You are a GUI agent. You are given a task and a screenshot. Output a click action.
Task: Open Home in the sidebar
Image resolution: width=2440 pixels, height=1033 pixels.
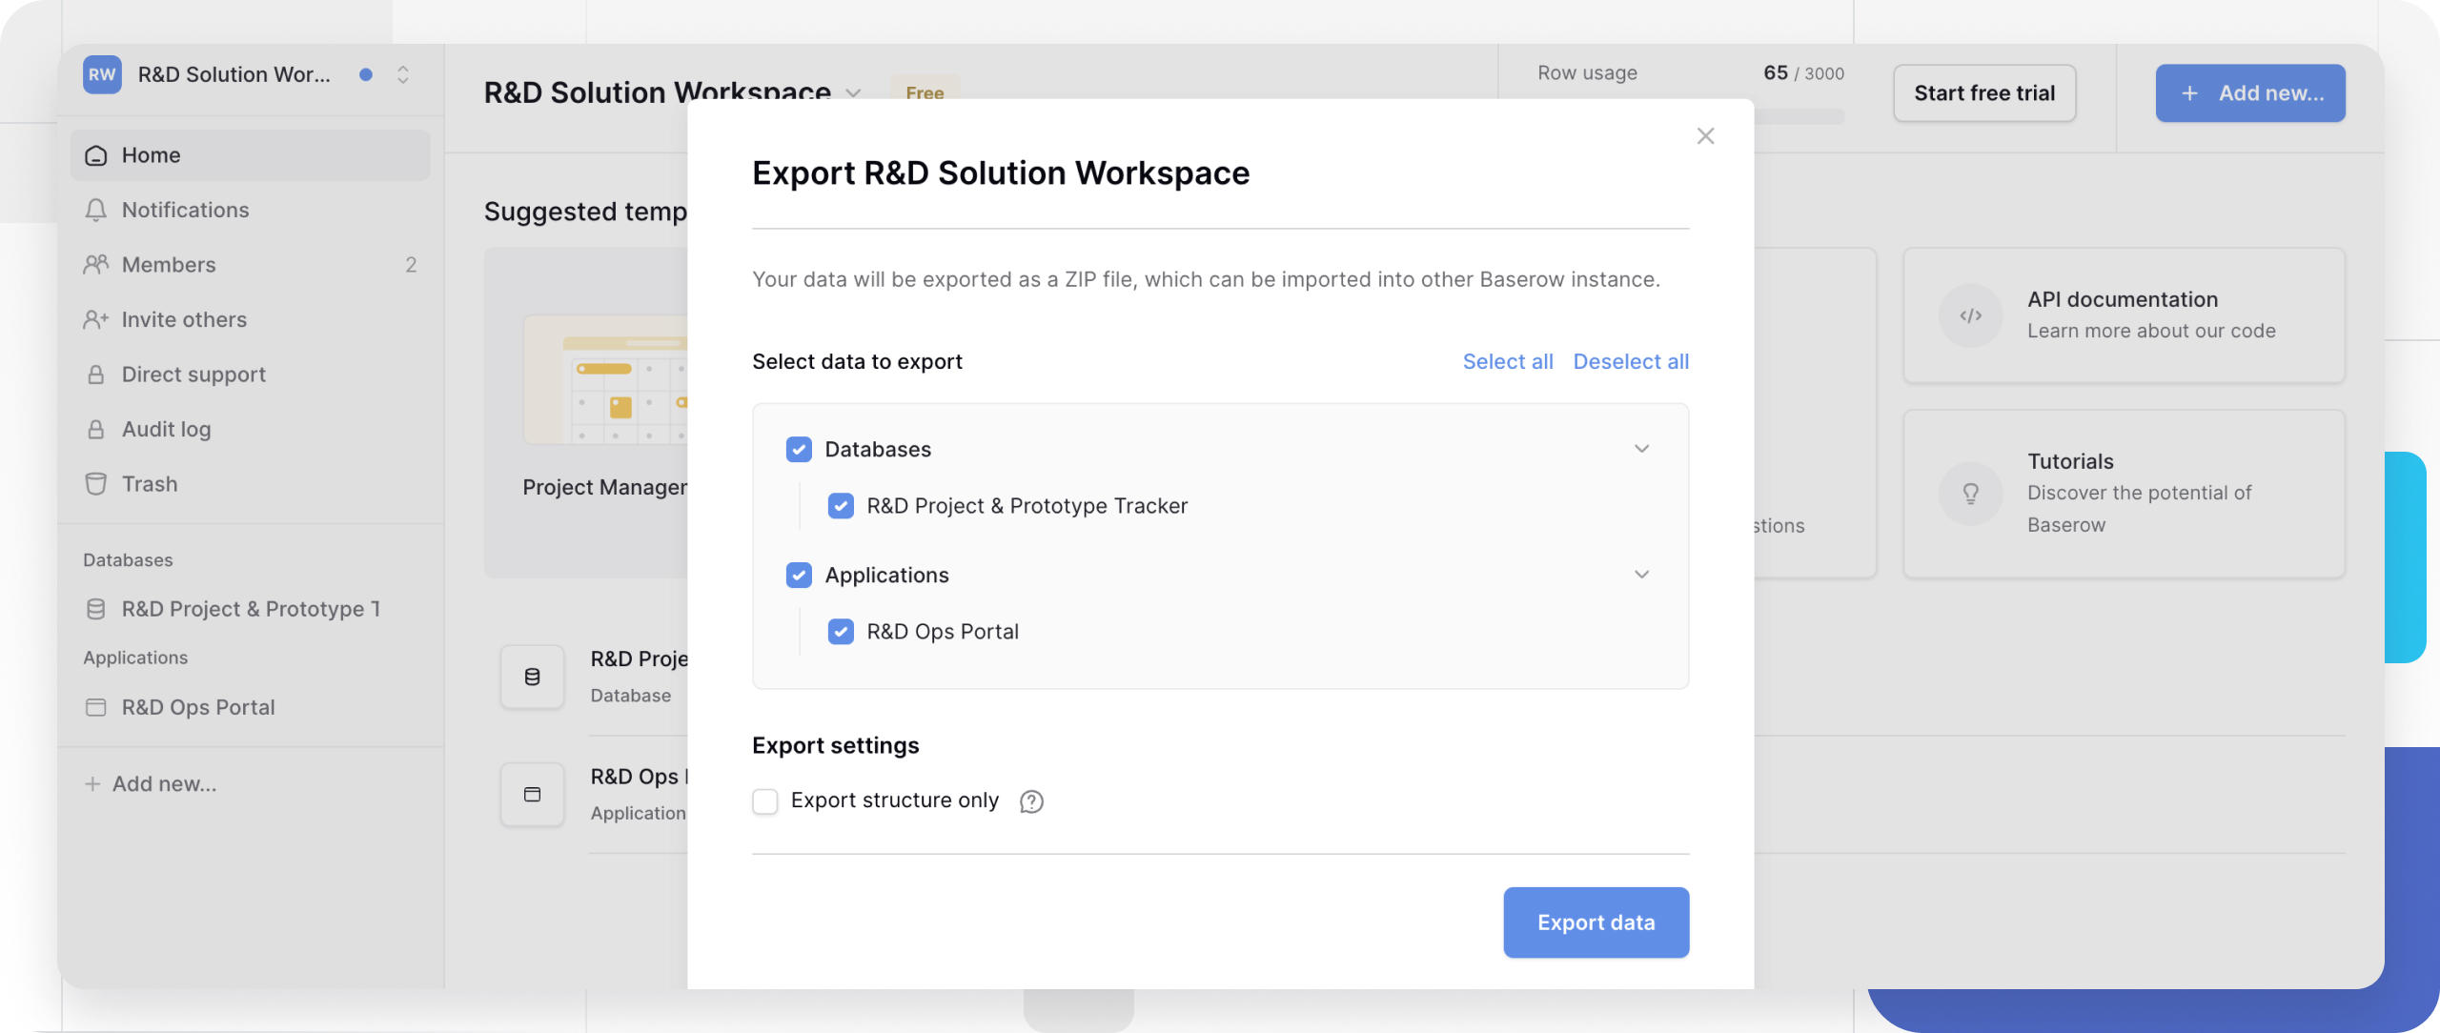(x=251, y=155)
